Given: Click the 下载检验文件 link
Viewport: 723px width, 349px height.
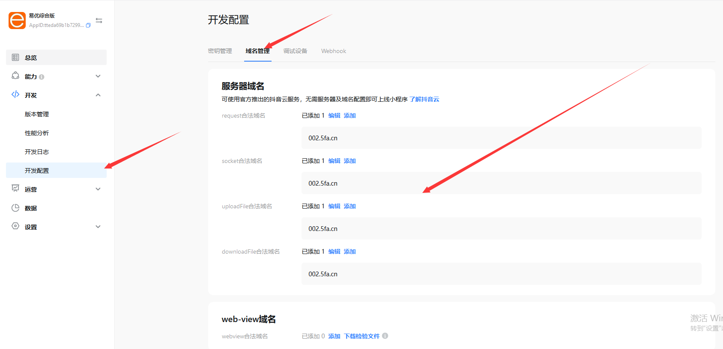Looking at the screenshot, I should click(362, 336).
